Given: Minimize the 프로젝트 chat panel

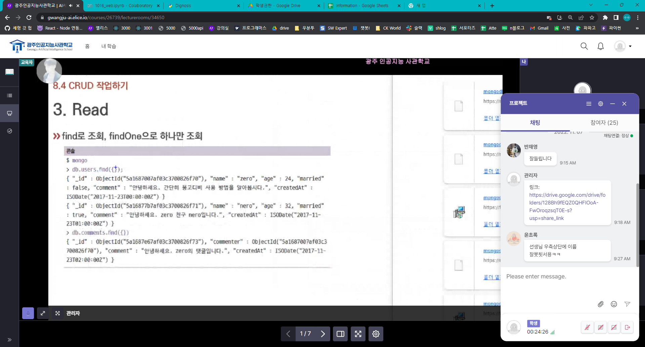Looking at the screenshot, I should (x=612, y=104).
